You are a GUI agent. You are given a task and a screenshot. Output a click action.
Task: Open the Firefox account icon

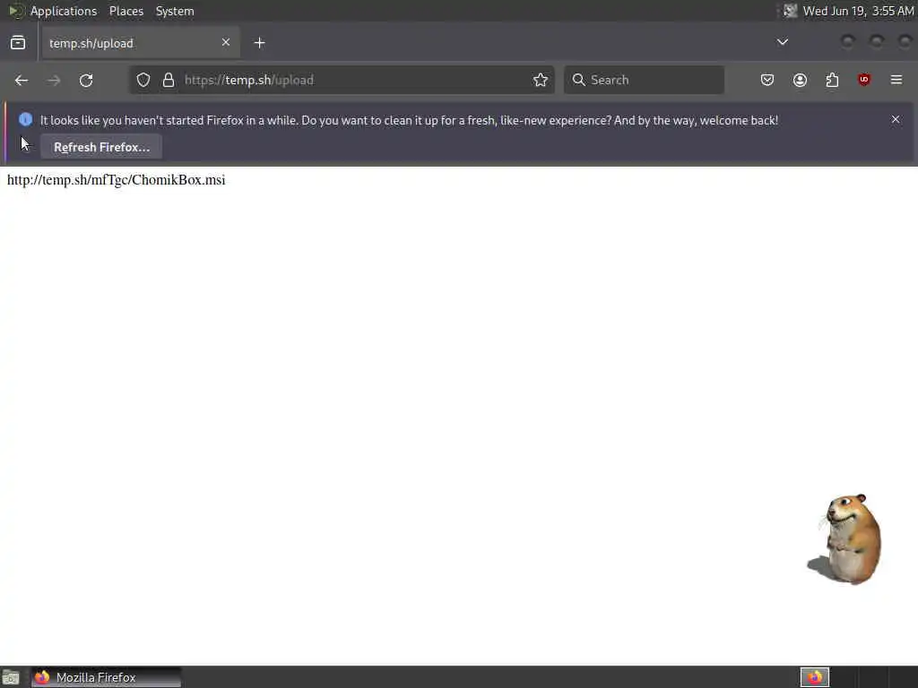pos(800,80)
